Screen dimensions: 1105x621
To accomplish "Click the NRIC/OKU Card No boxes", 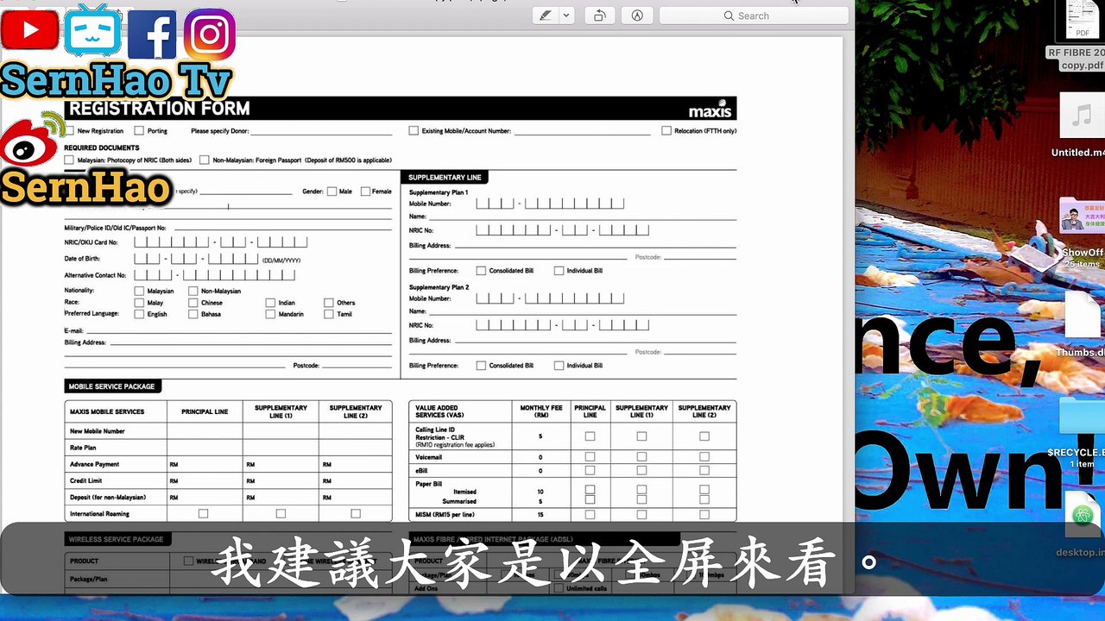I will tap(221, 242).
